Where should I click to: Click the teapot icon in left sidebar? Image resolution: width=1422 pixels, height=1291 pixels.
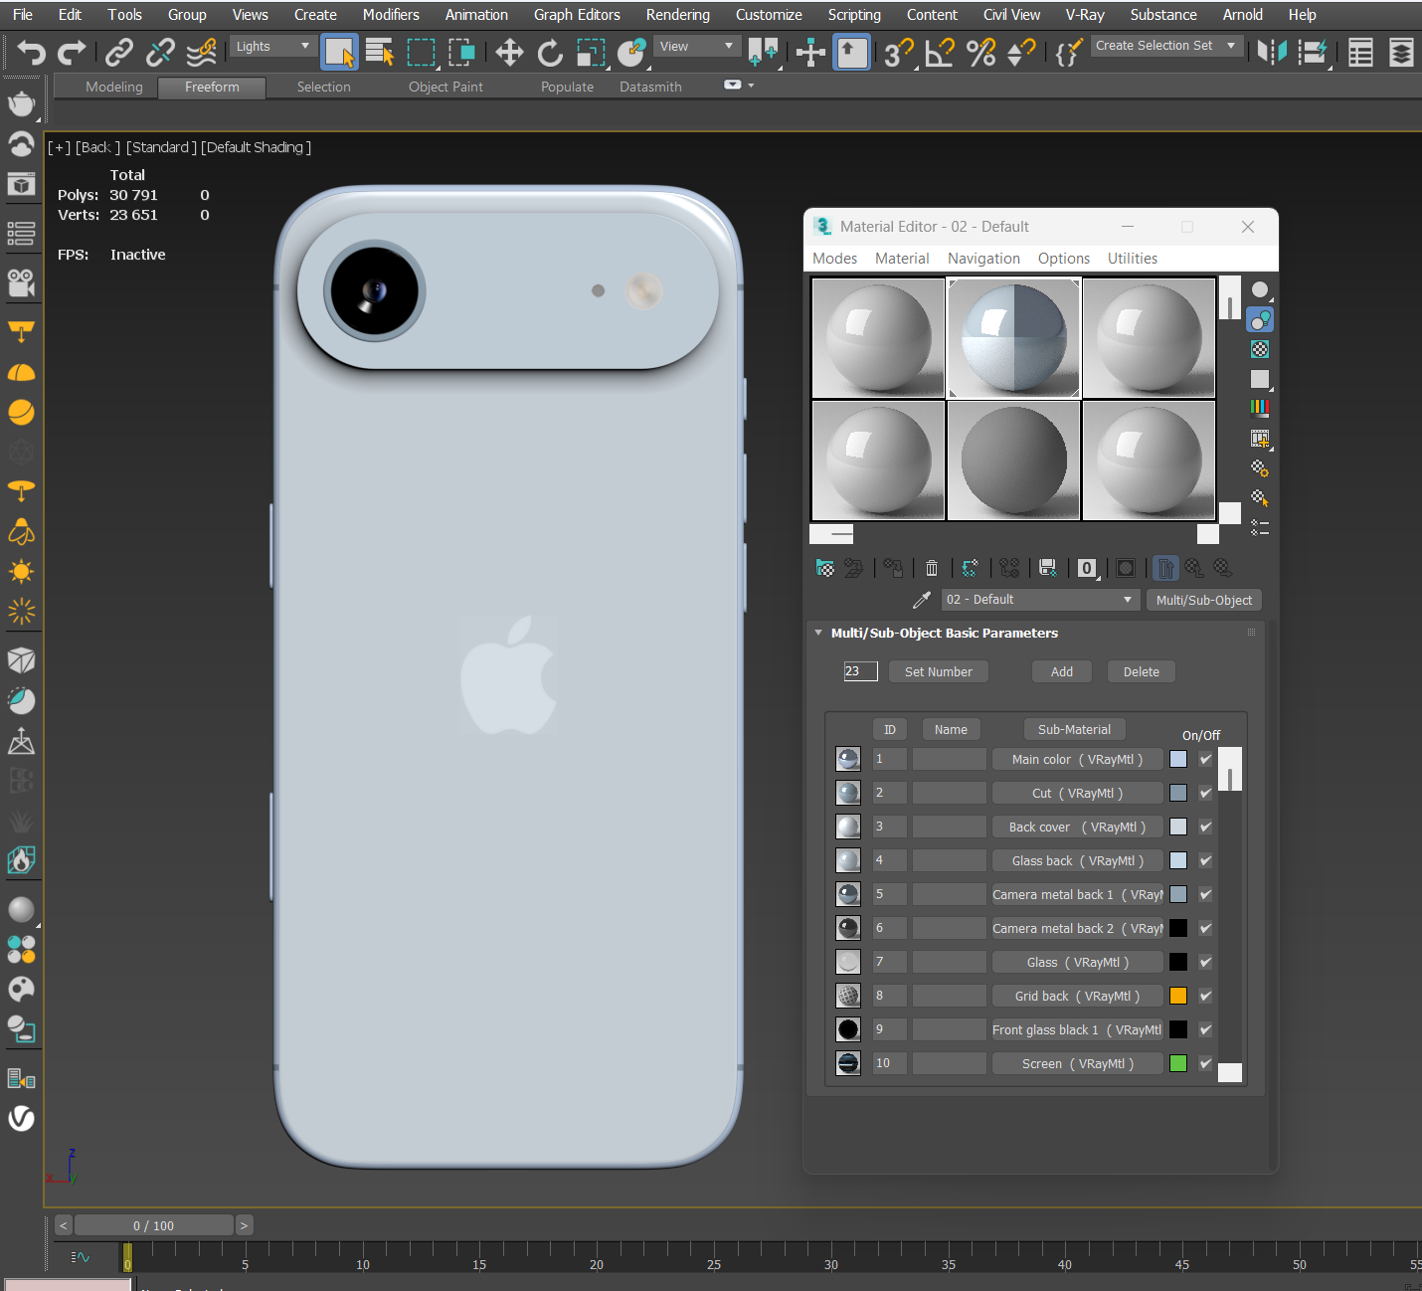(21, 103)
